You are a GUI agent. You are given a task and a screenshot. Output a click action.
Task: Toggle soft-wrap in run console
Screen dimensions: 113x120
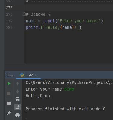click(x=18, y=99)
